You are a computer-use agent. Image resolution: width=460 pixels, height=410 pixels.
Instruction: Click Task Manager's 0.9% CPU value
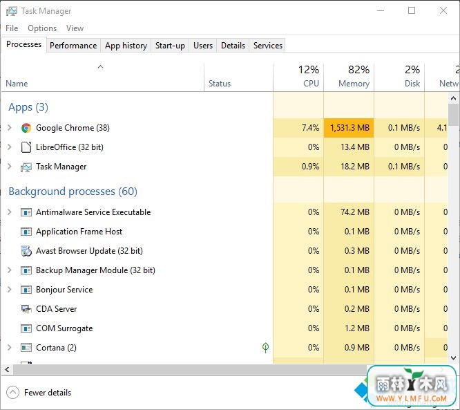tap(310, 167)
